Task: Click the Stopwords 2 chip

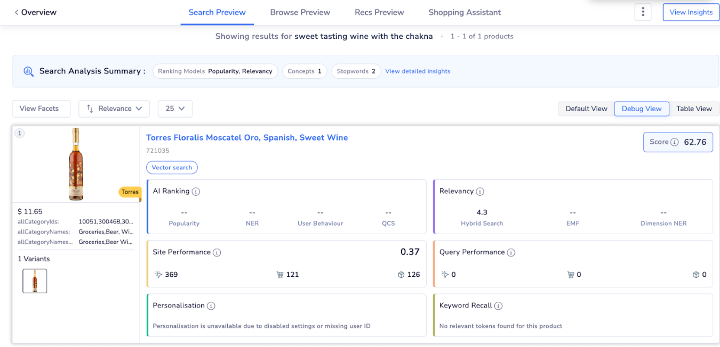Action: 356,71
